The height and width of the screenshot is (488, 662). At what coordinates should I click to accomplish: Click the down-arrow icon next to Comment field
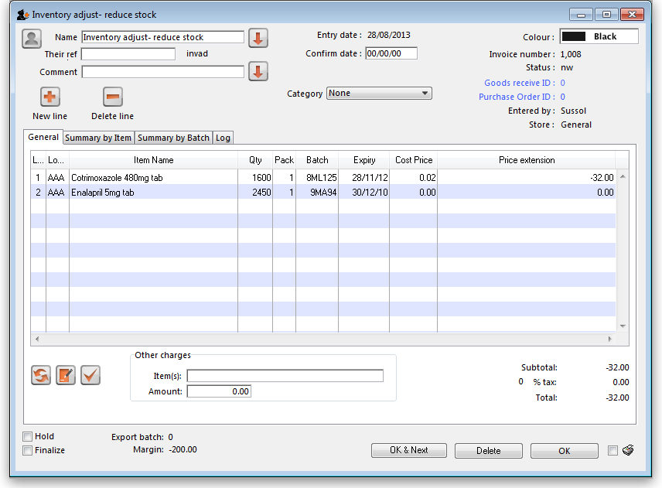tap(258, 72)
